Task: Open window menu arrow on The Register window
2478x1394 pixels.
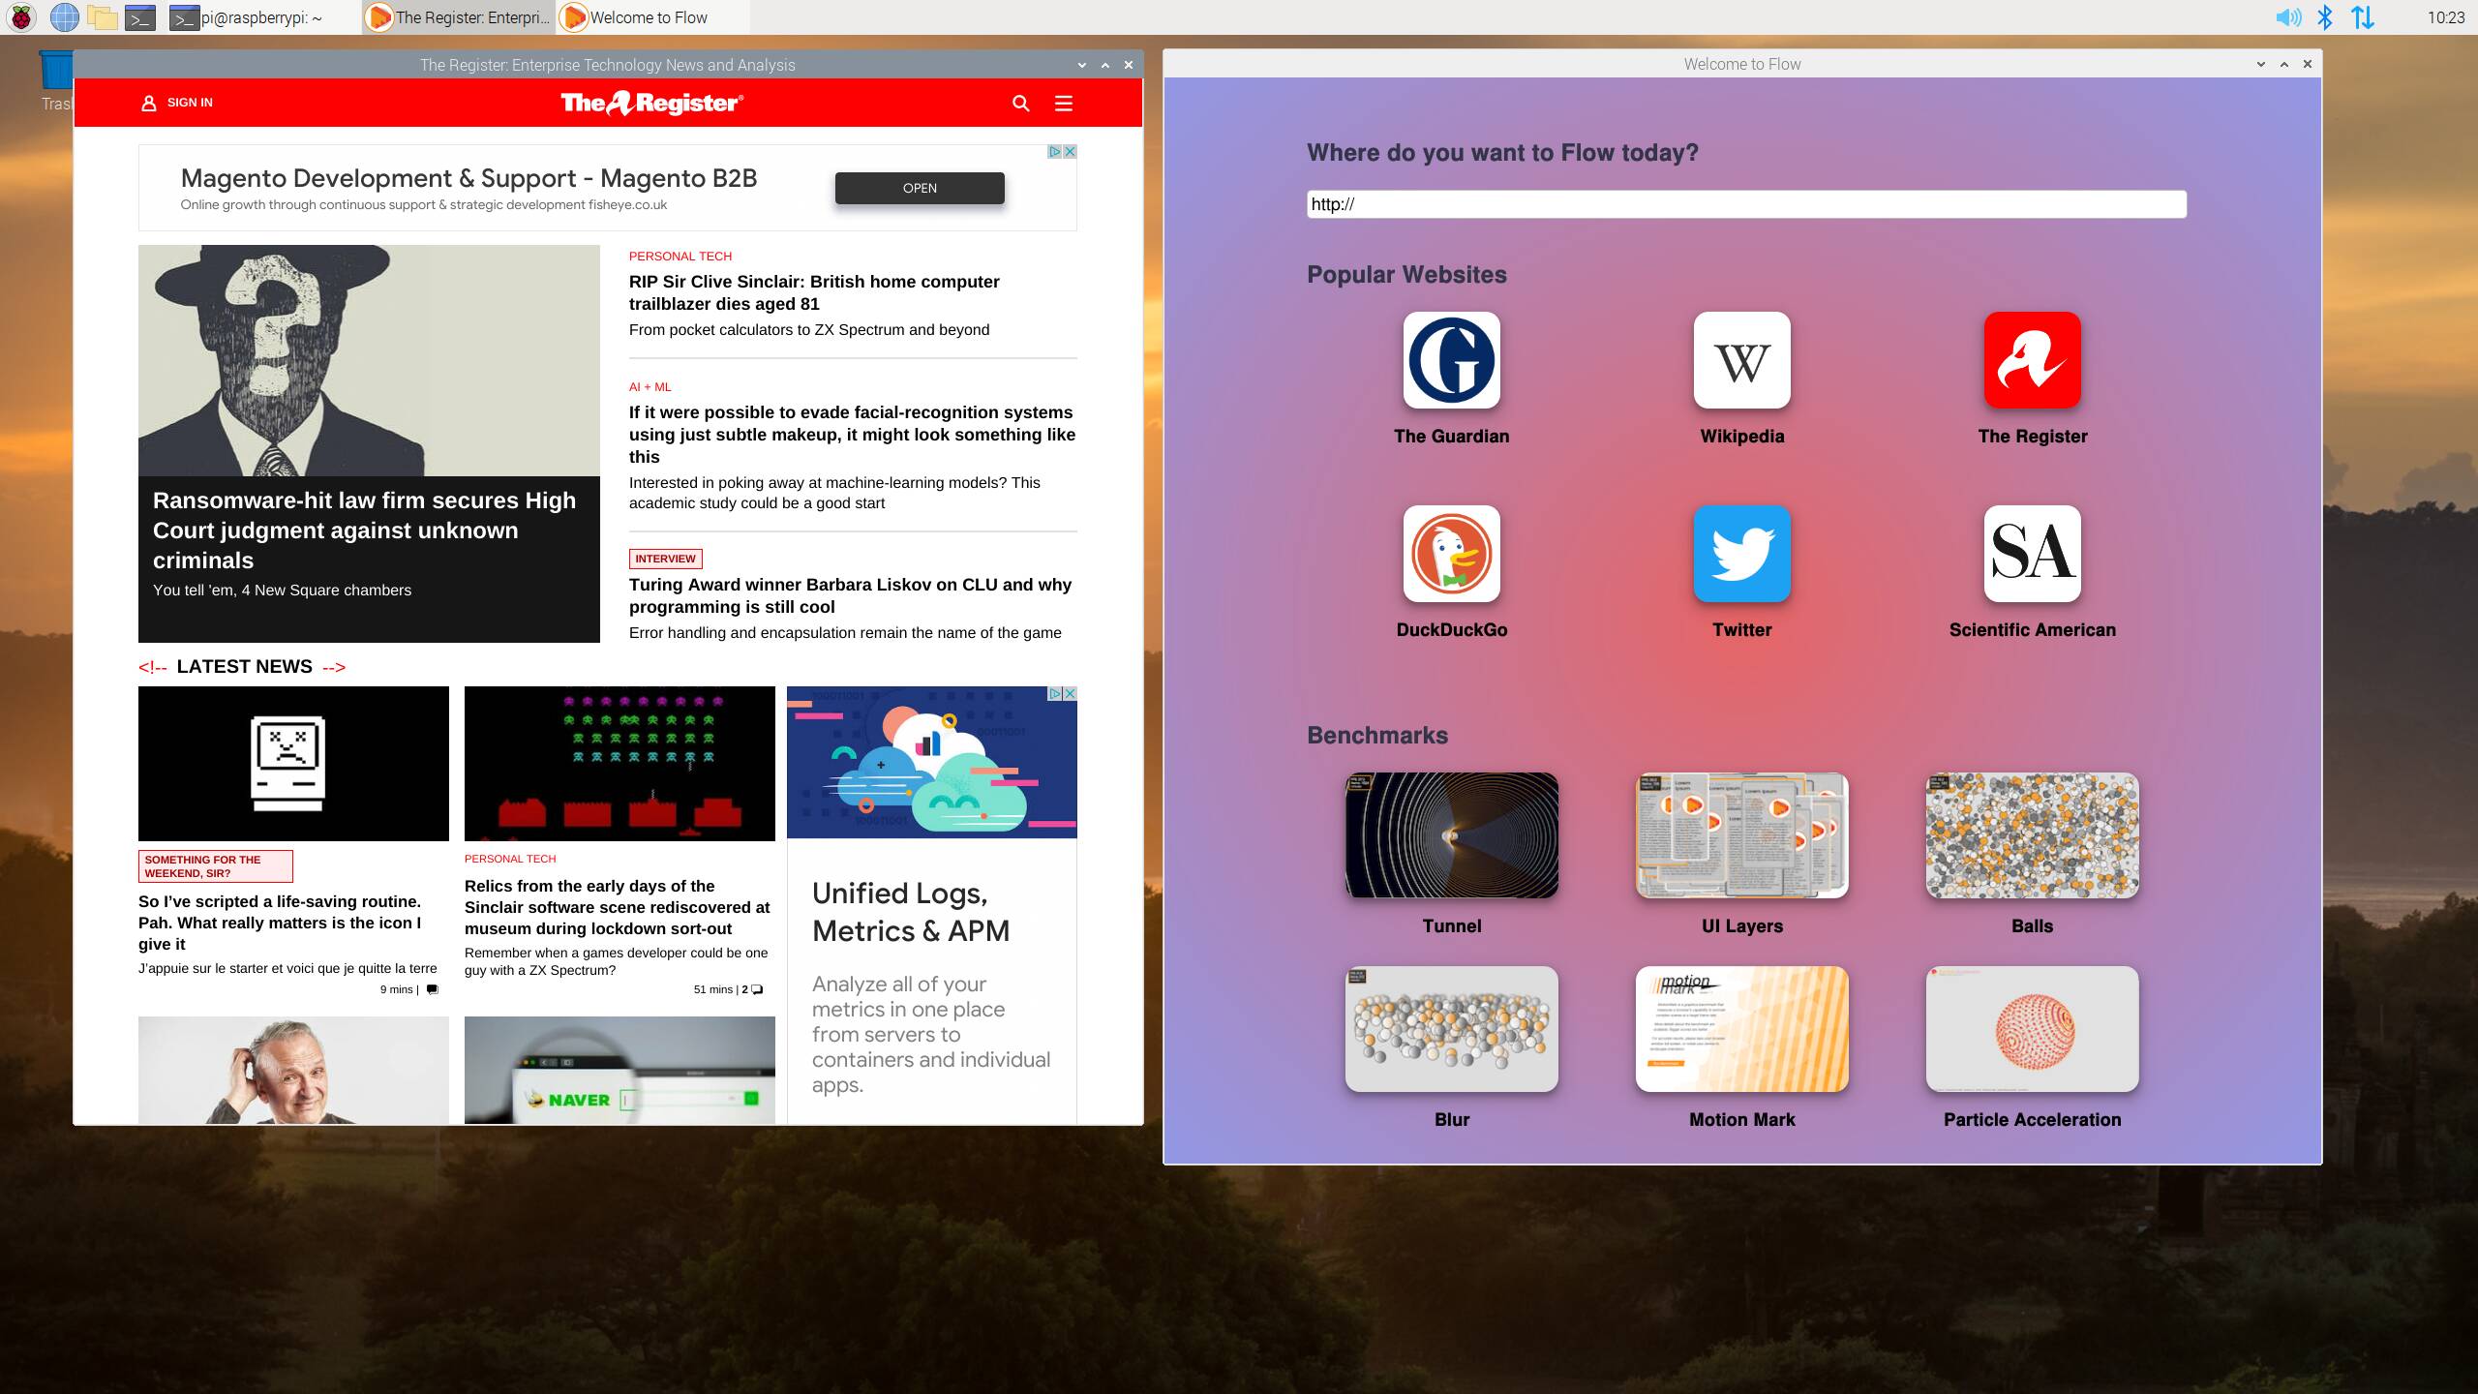Action: [1081, 65]
